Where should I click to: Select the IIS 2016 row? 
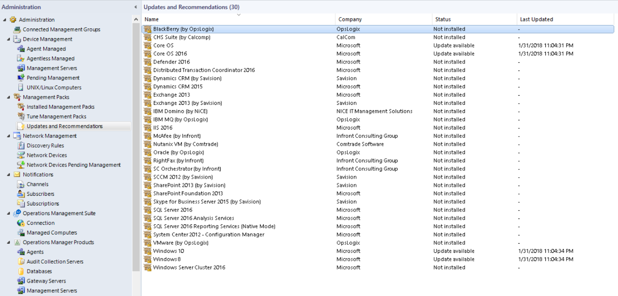click(378, 128)
